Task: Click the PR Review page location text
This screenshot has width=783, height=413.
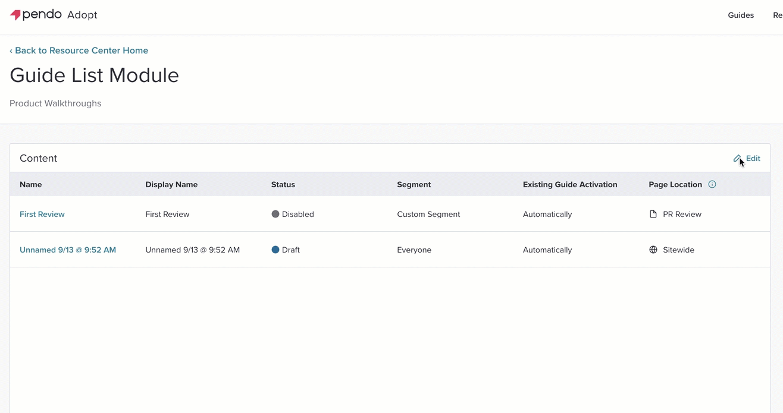Action: pyautogui.click(x=682, y=214)
